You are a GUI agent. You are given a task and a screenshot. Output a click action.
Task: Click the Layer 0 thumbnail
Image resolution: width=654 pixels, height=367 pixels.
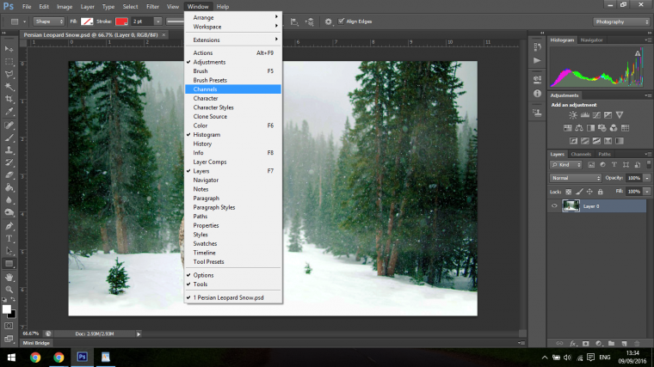click(571, 205)
